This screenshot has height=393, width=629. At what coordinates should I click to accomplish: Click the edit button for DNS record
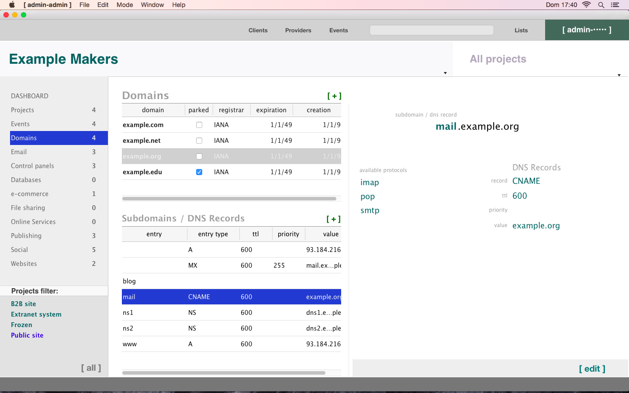point(592,369)
